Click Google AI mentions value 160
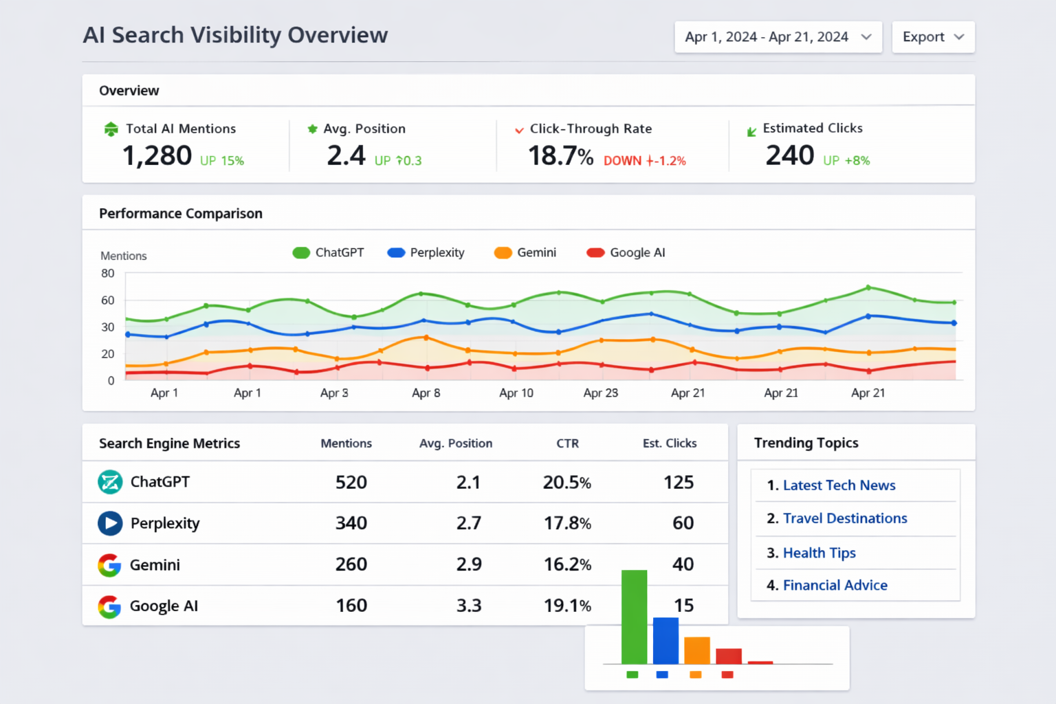The width and height of the screenshot is (1056, 704). pyautogui.click(x=351, y=606)
